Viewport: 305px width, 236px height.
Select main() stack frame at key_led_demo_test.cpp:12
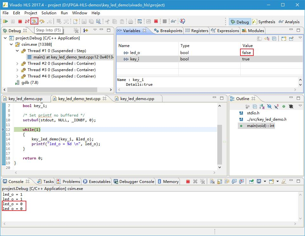coord(70,57)
